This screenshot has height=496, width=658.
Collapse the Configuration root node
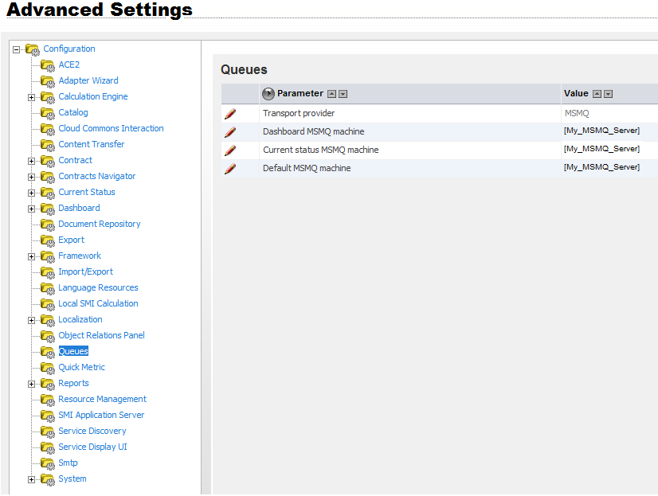[x=17, y=49]
